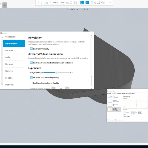
Task: Select the dashed-border display mode icon
Action: pos(79,3)
